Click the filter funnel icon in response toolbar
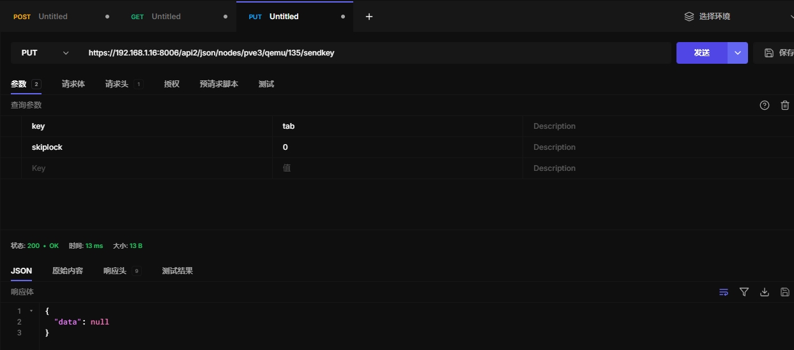 pos(744,292)
